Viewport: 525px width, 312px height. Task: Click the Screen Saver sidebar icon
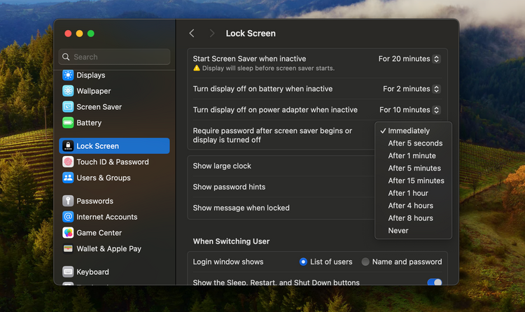pos(68,107)
